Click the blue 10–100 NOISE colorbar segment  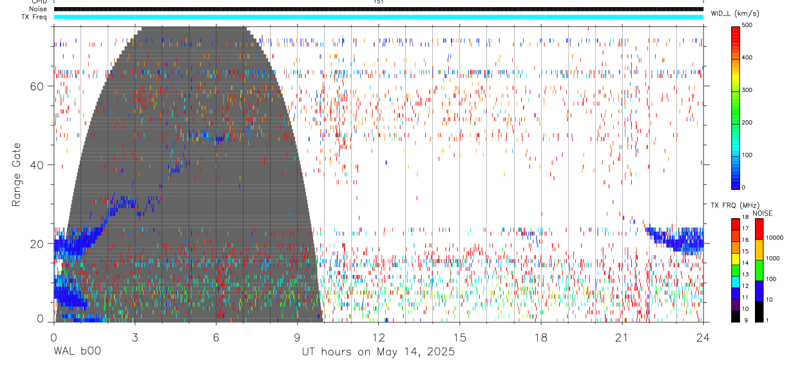click(x=759, y=291)
